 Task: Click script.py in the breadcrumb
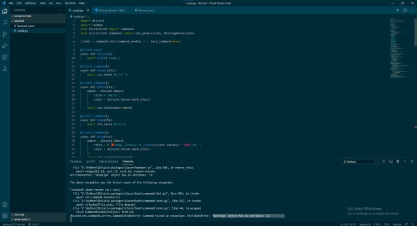click(x=78, y=17)
